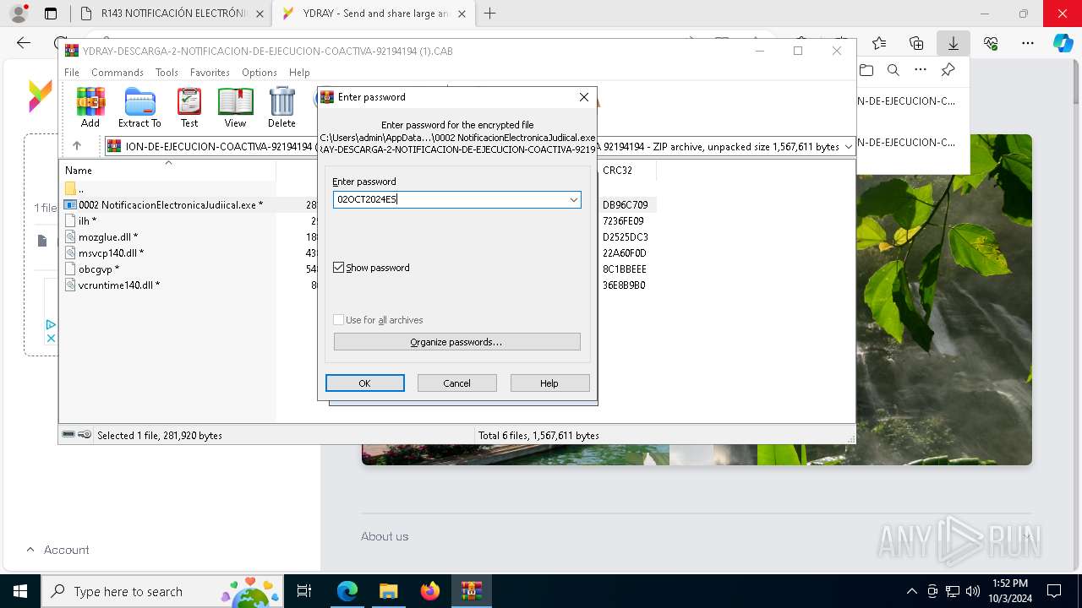Click the volume speaker tray icon
The image size is (1082, 608).
pyautogui.click(x=973, y=591)
